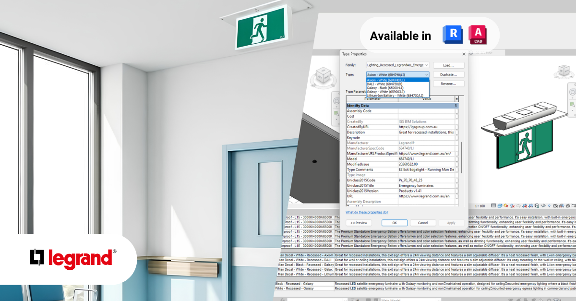The width and height of the screenshot is (576, 301).
Task: Click the Parameter column header
Action: [x=372, y=99]
